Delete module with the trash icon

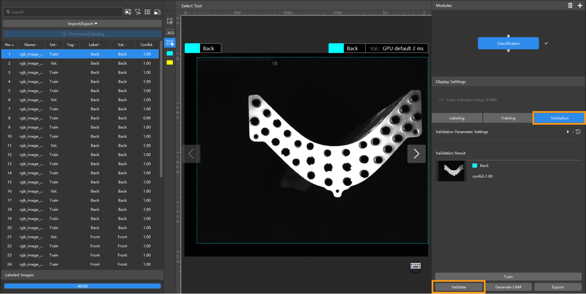pos(570,5)
